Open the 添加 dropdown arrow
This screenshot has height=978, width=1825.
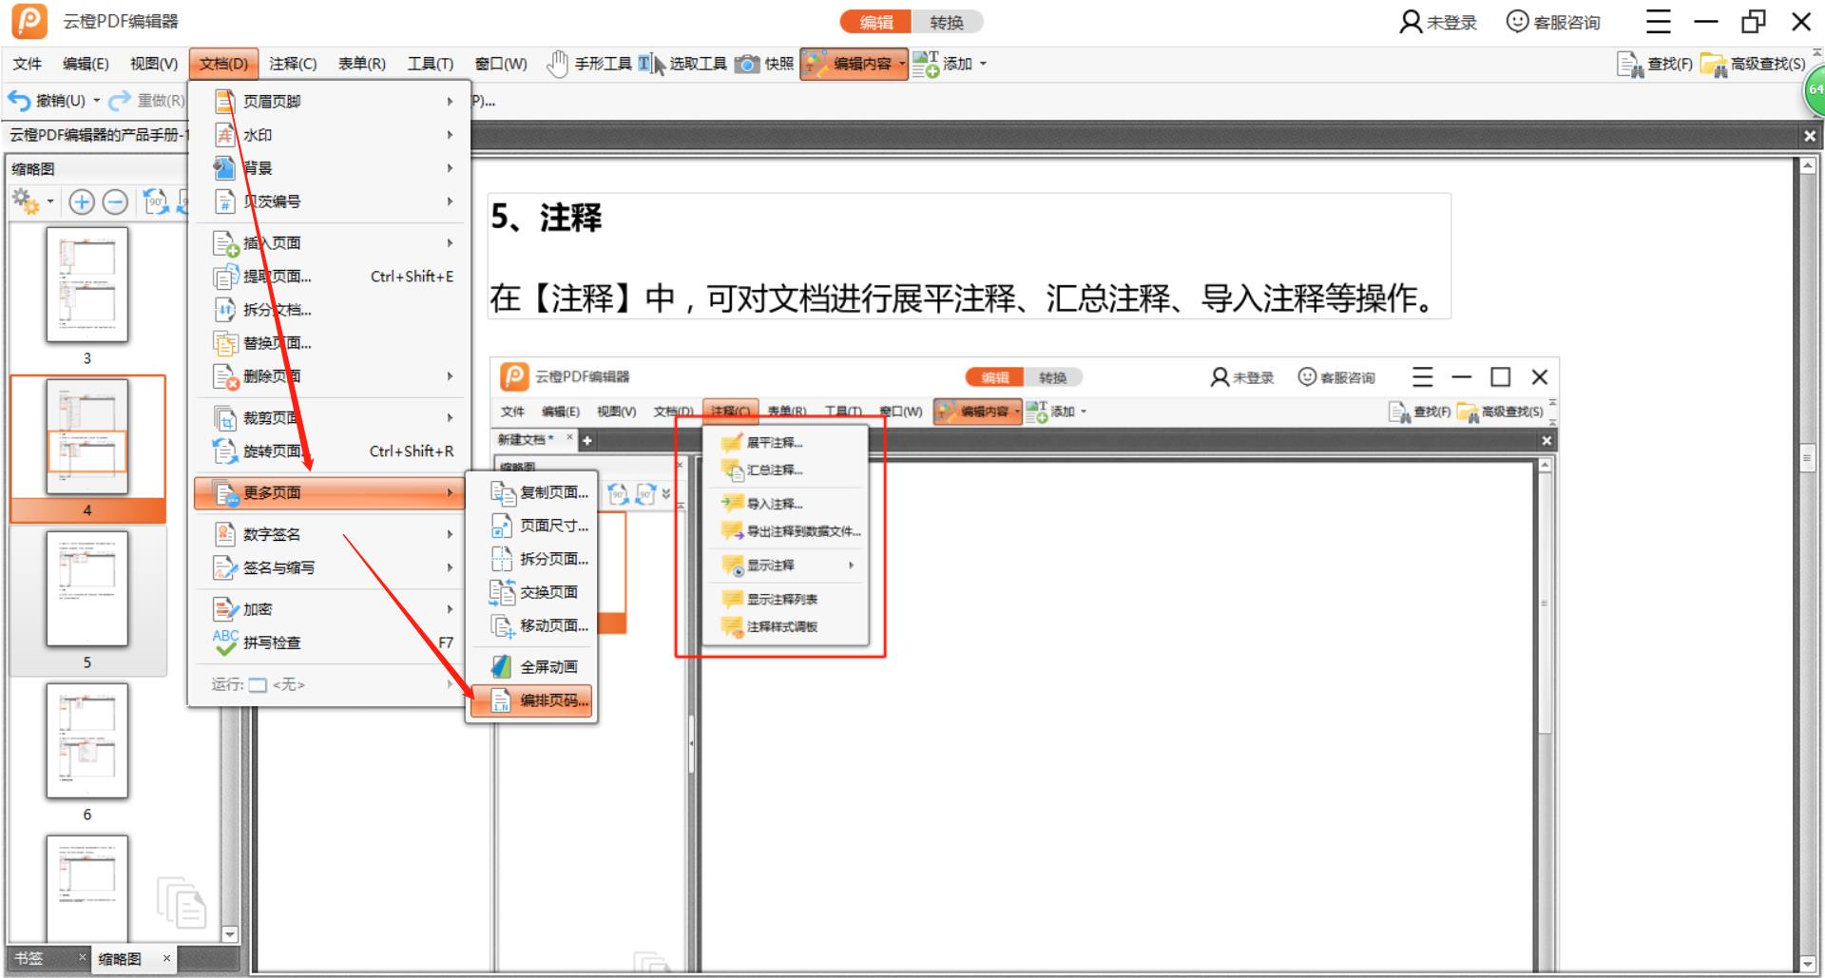[984, 64]
